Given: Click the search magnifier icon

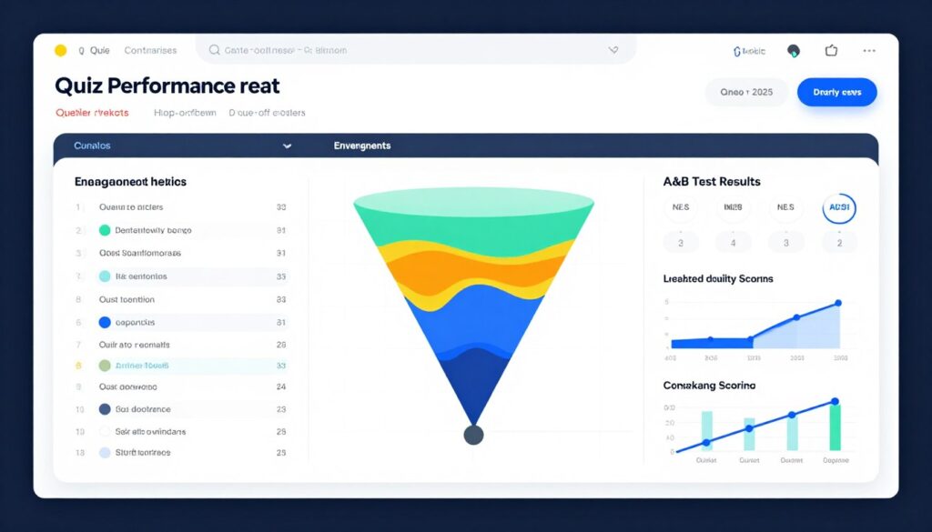Looking at the screenshot, I should click(x=215, y=50).
